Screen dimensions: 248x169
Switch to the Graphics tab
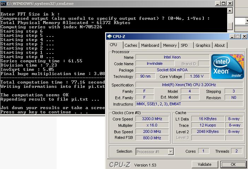click(x=203, y=45)
